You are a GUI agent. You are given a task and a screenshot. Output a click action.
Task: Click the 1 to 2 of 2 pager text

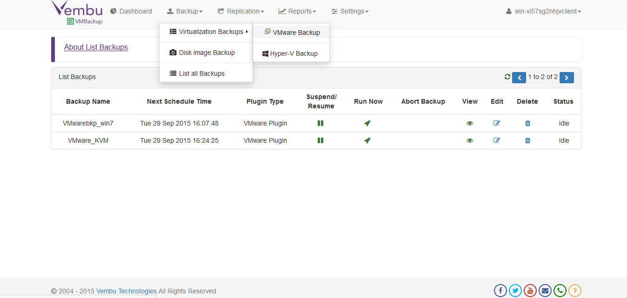pos(543,77)
